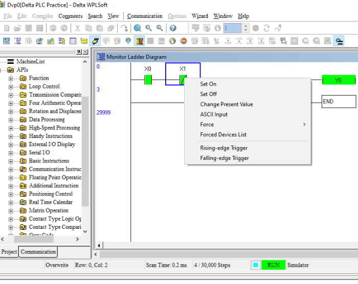Toggle the green X0 contact
Screen dimensions: 358x284
click(148, 80)
